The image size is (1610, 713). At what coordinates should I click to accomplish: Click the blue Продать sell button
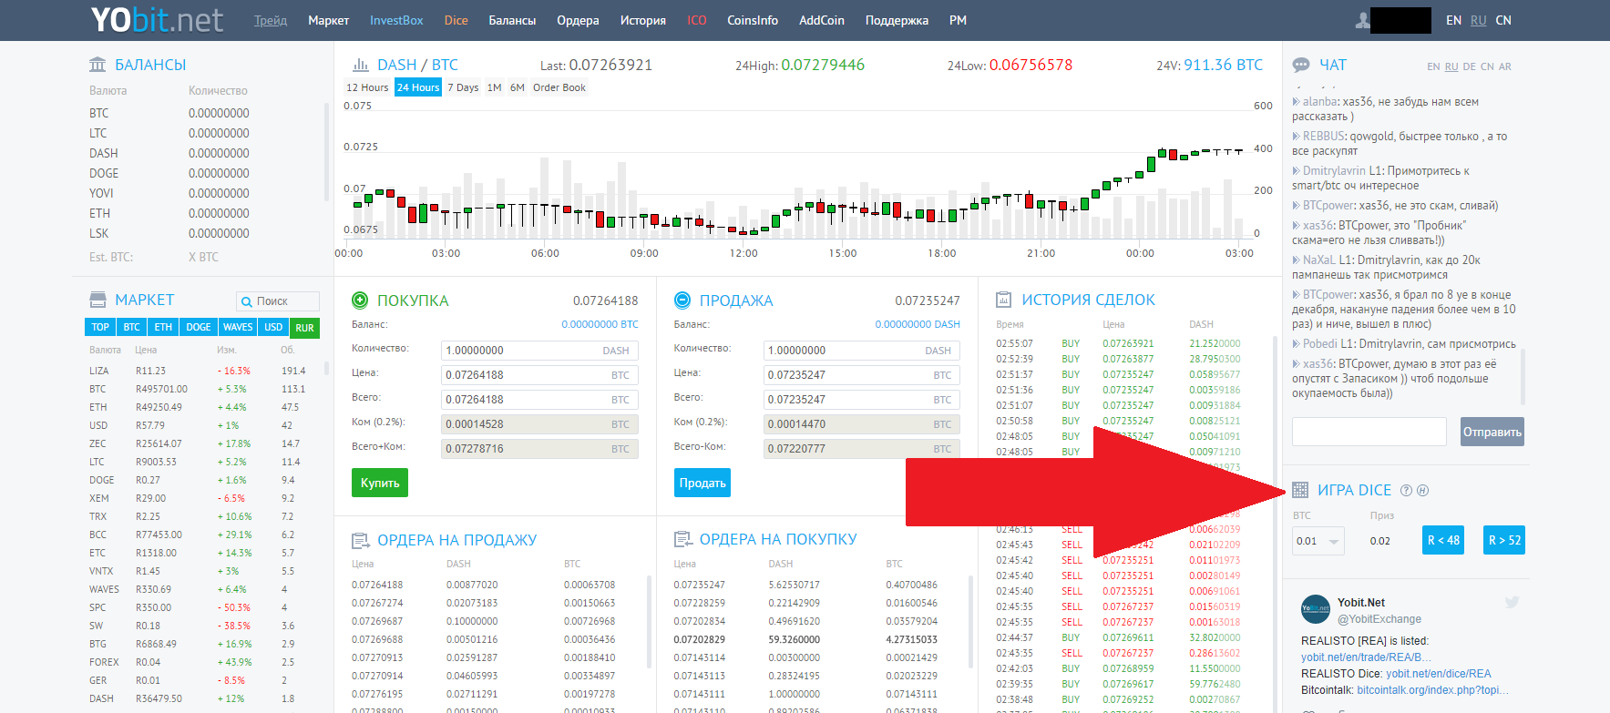coord(702,483)
